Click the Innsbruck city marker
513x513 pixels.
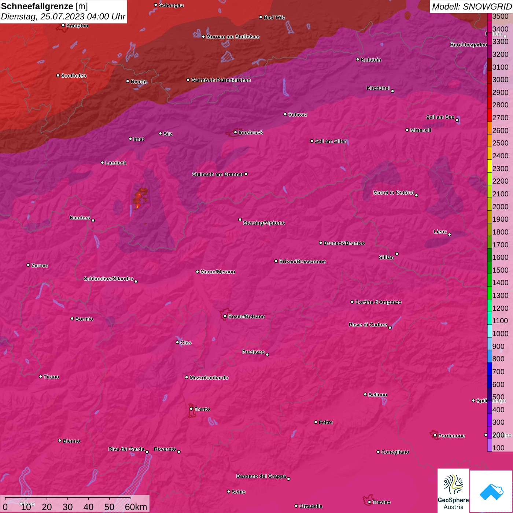pyautogui.click(x=235, y=132)
